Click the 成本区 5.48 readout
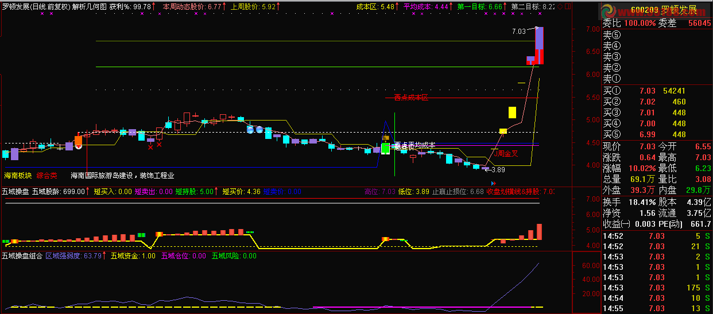The image size is (713, 314). [x=375, y=6]
